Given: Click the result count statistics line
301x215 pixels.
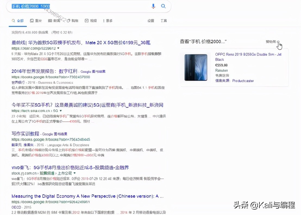Looking at the screenshot, I should coord(42,32).
